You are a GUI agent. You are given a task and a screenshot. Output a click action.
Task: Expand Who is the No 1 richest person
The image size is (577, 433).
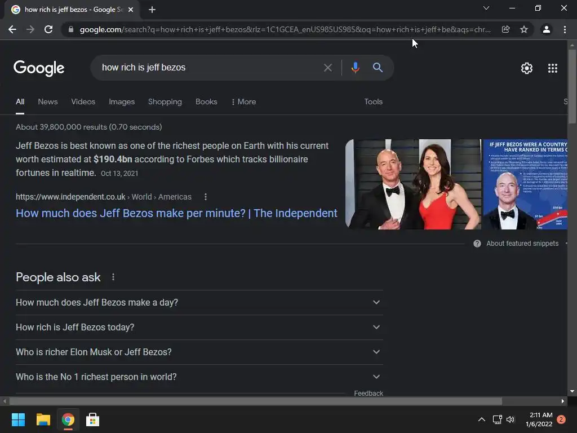click(x=199, y=377)
